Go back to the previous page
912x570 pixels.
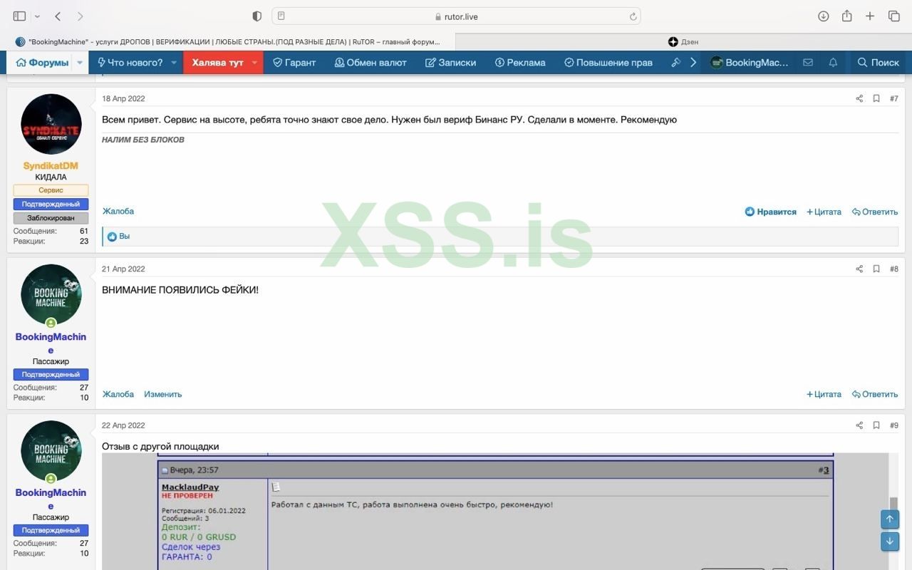58,16
